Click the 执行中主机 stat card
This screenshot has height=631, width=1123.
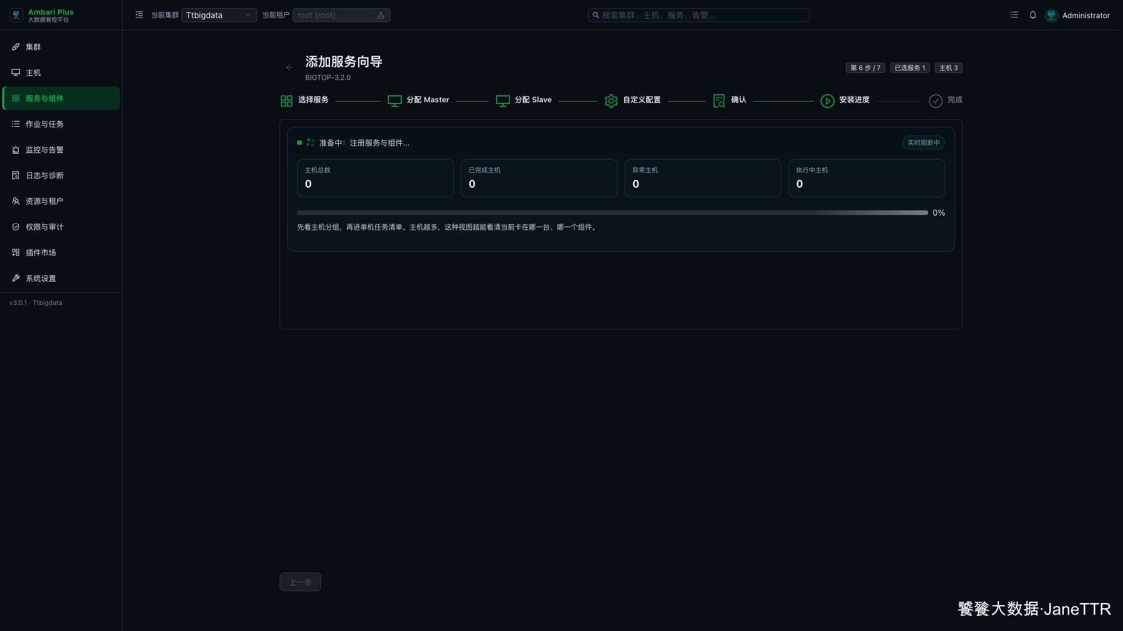[x=867, y=178]
